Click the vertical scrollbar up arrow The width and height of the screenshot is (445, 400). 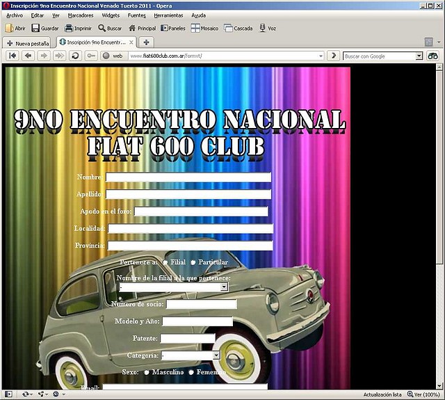[x=439, y=67]
